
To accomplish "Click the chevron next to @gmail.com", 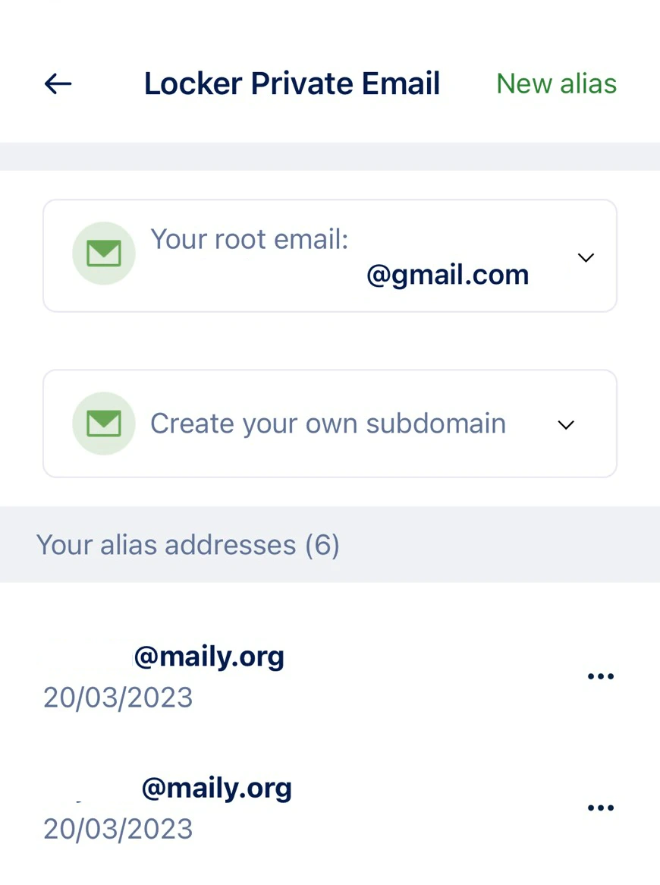I will [x=586, y=258].
